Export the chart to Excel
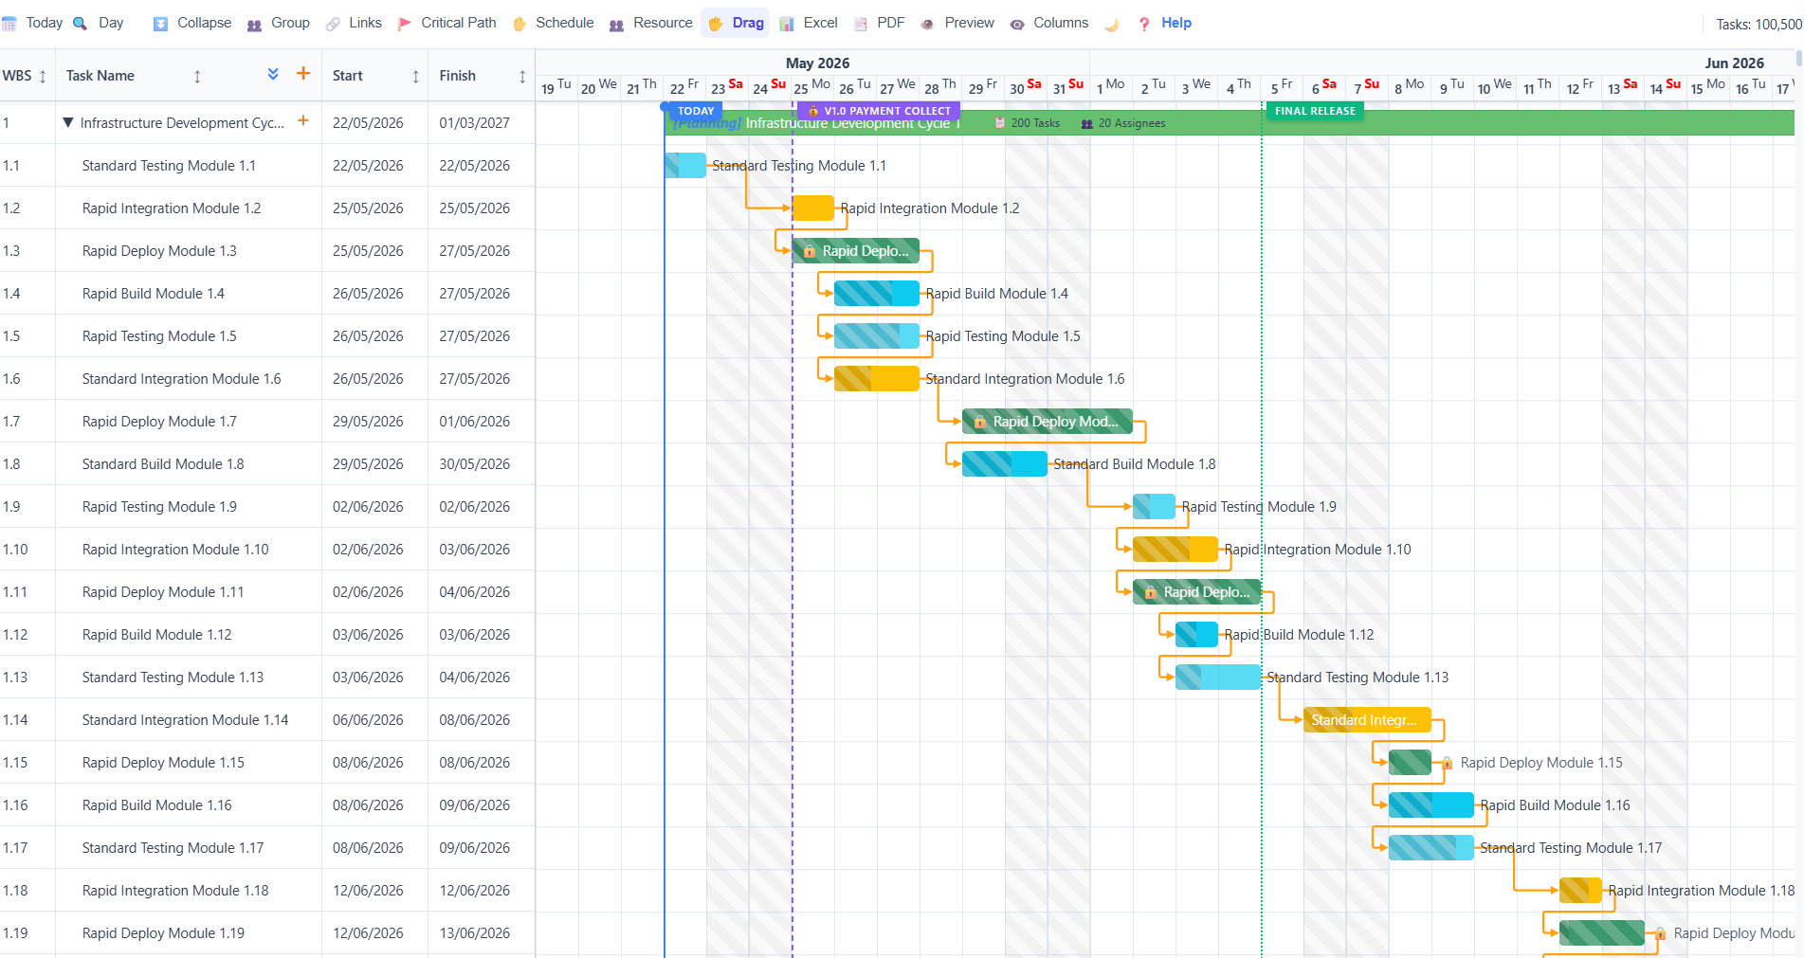Image resolution: width=1804 pixels, height=958 pixels. pos(809,23)
